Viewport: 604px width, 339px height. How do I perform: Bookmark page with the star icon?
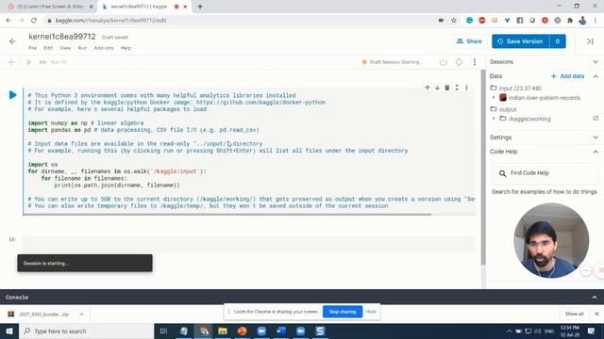(x=454, y=20)
